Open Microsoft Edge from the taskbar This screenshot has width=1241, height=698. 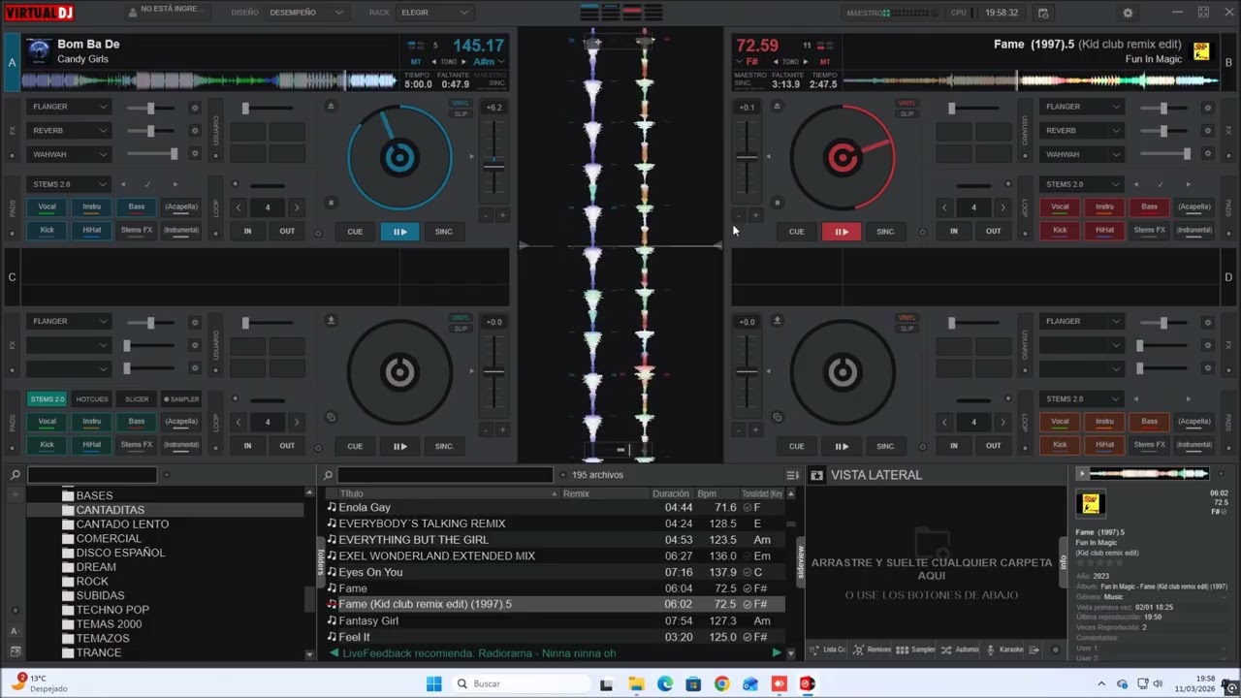(664, 683)
